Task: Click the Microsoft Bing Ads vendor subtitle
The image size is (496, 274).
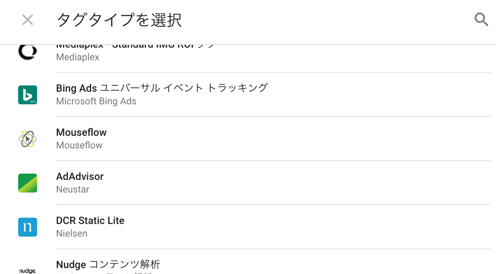Action: pyautogui.click(x=96, y=101)
